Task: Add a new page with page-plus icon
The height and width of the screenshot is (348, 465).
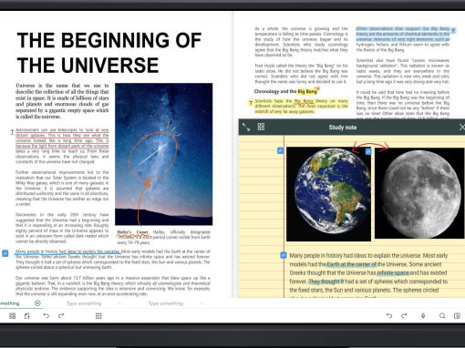Action: tap(27, 316)
